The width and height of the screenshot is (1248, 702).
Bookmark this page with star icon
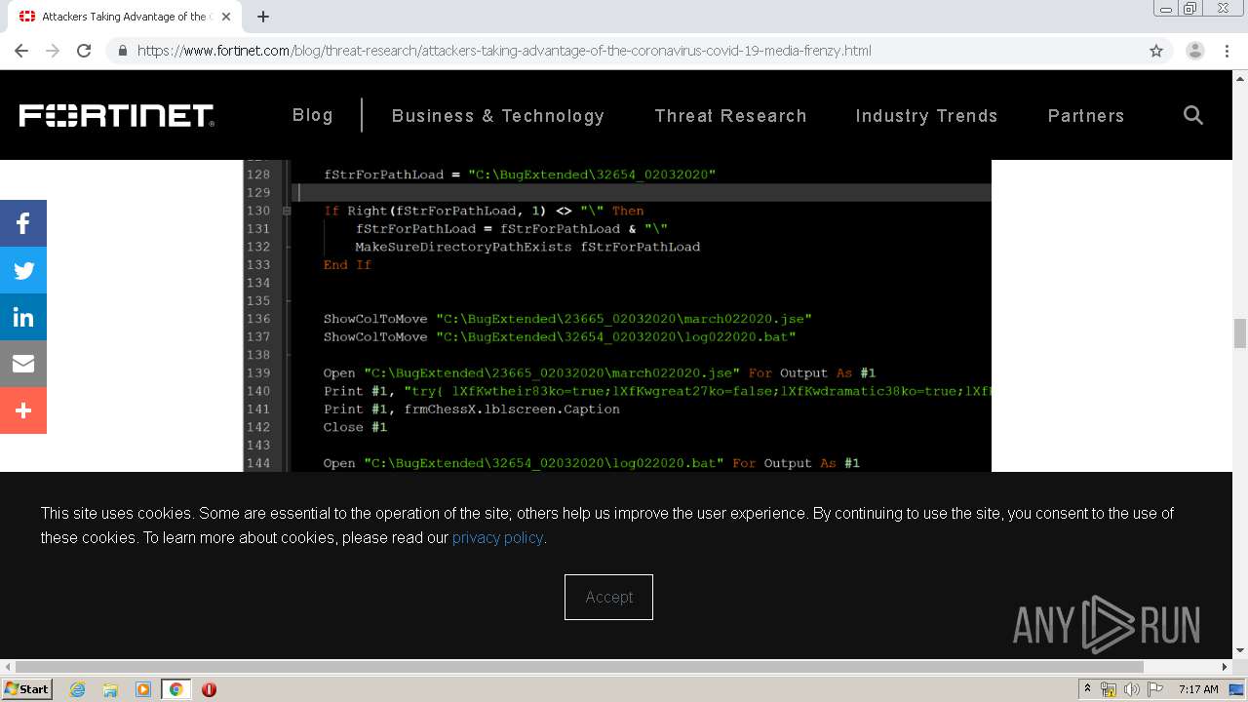click(x=1156, y=51)
